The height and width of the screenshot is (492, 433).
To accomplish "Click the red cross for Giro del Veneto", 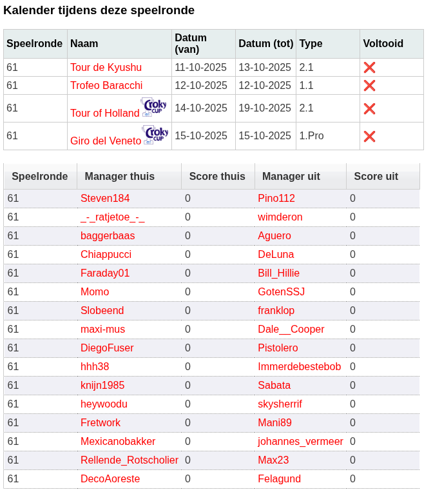I will [x=369, y=136].
